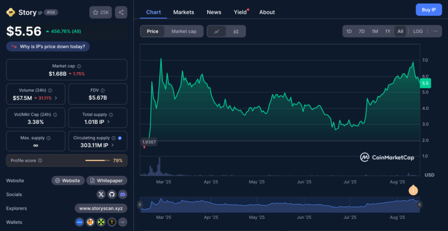The width and height of the screenshot is (448, 231).
Task: Open the Discord social link
Action: pos(122,194)
